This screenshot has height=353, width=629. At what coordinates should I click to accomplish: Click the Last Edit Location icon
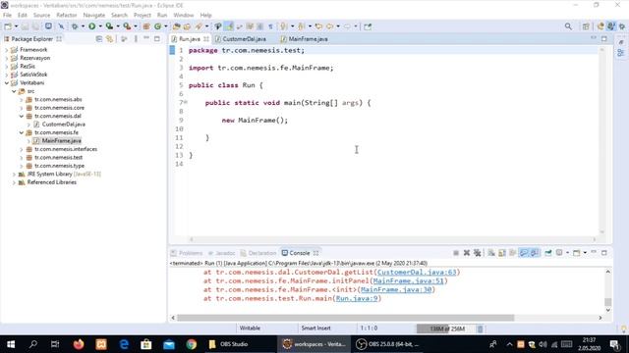pos(318,26)
